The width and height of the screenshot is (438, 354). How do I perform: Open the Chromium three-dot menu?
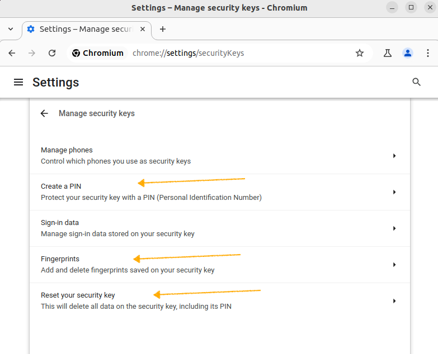tap(428, 53)
